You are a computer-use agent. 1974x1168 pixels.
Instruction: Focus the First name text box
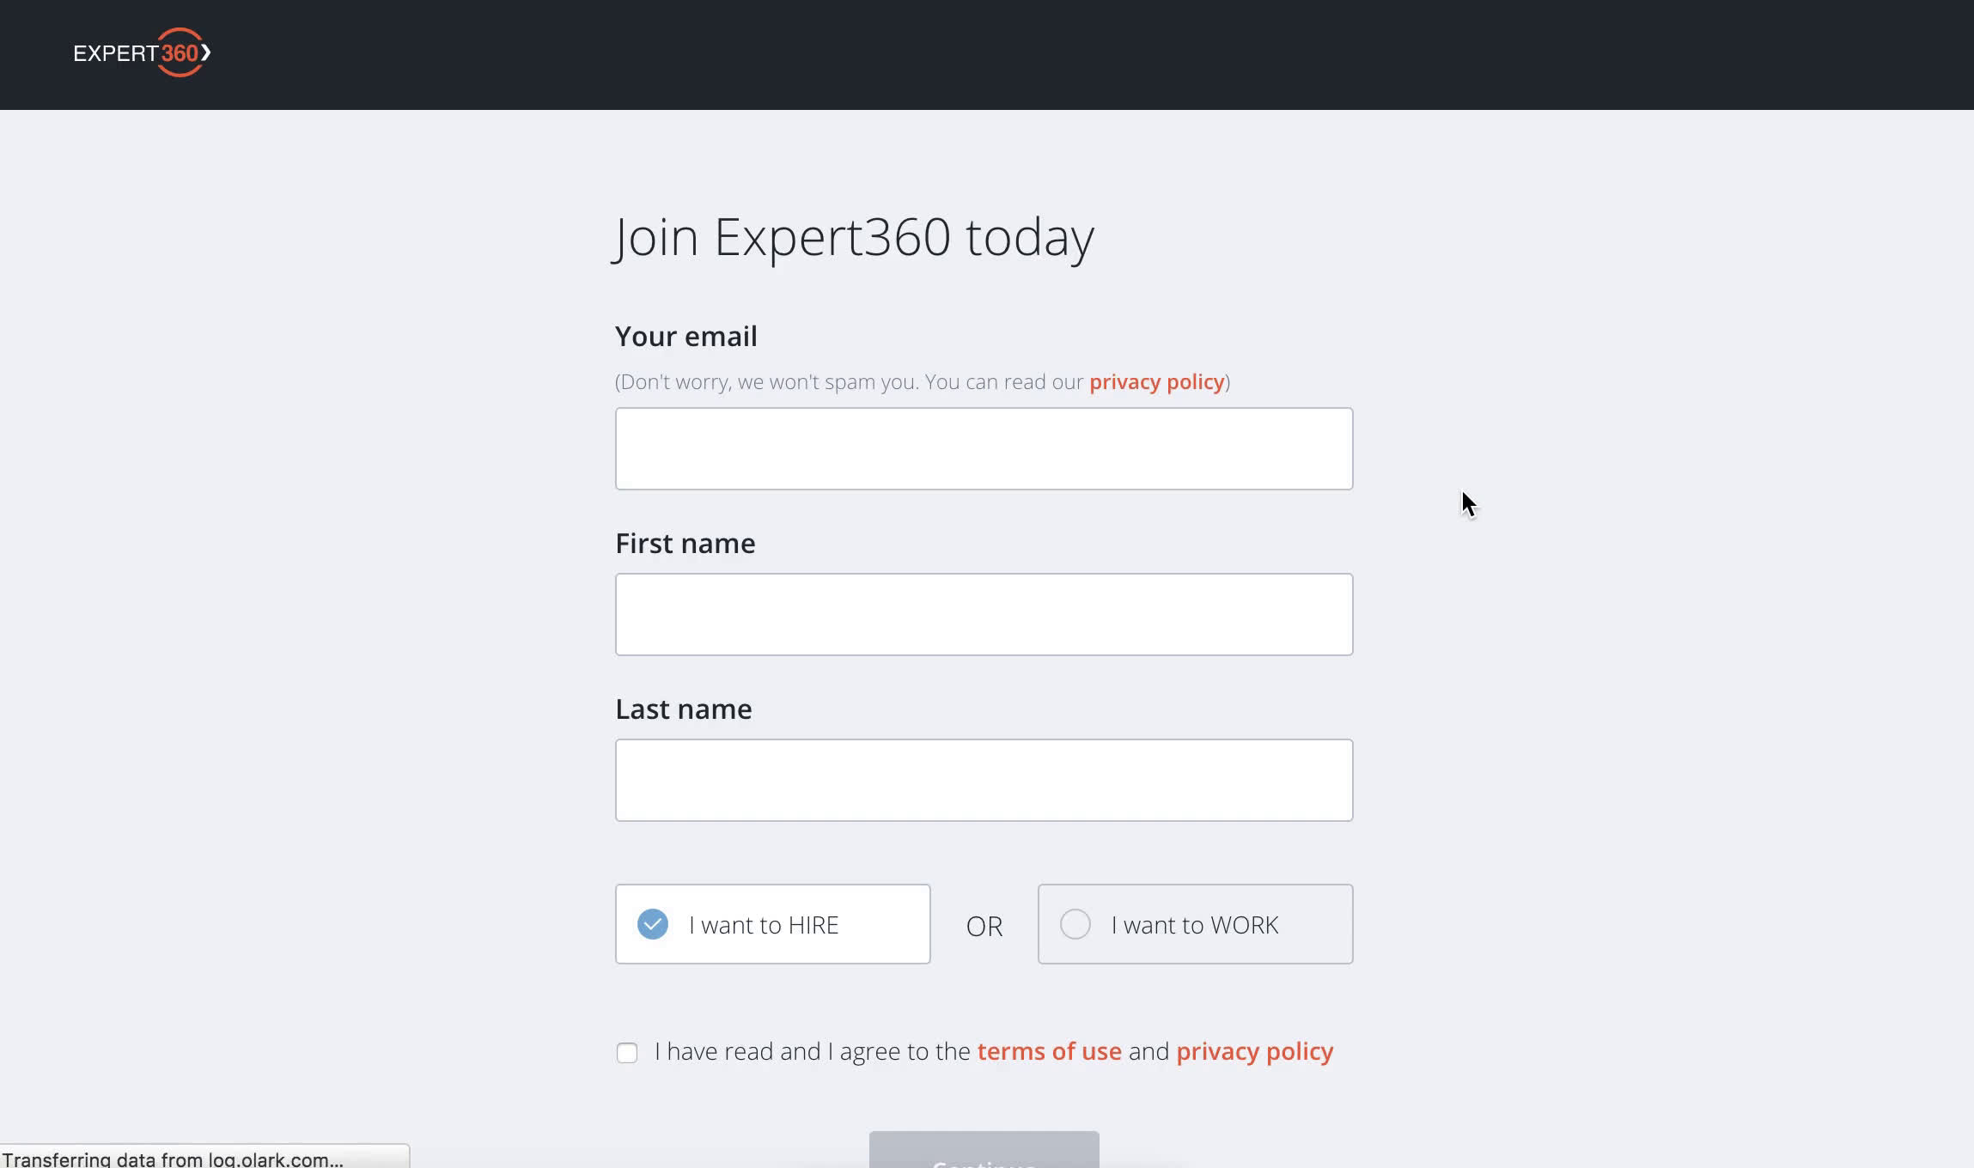984,614
